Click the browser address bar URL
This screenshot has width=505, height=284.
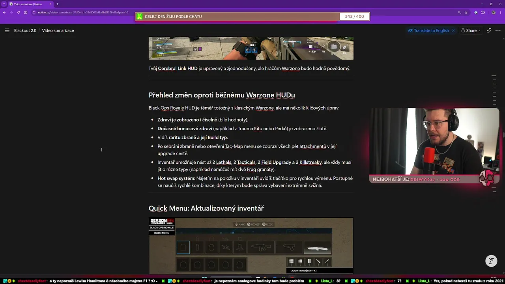click(83, 12)
